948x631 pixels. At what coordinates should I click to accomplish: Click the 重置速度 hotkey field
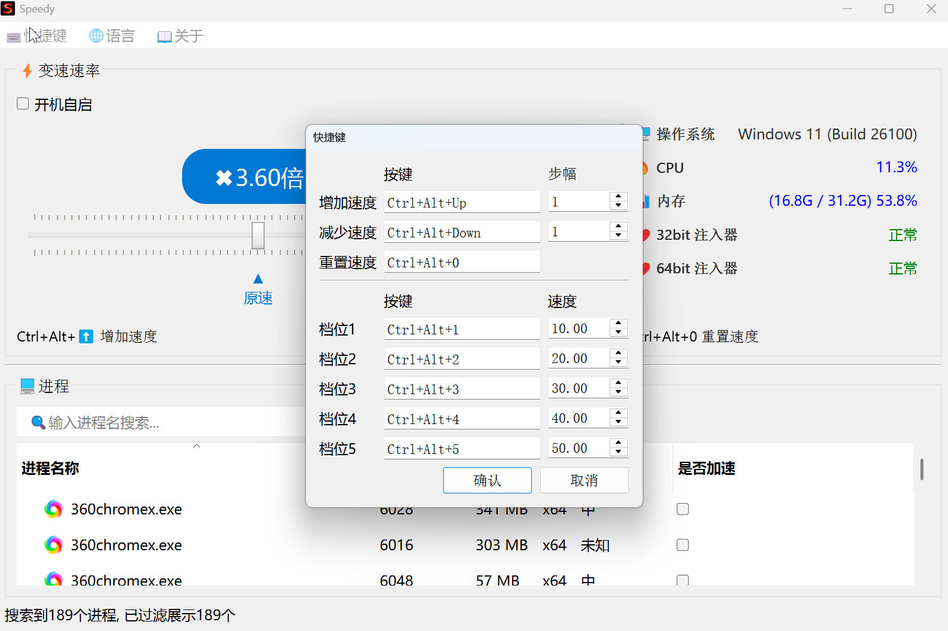tap(461, 263)
